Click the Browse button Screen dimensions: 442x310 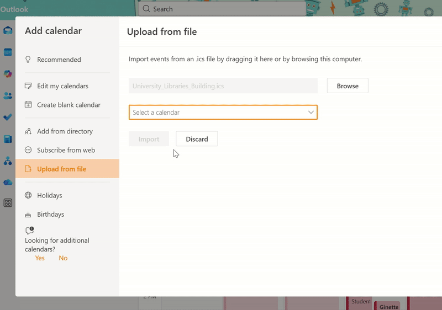click(348, 86)
